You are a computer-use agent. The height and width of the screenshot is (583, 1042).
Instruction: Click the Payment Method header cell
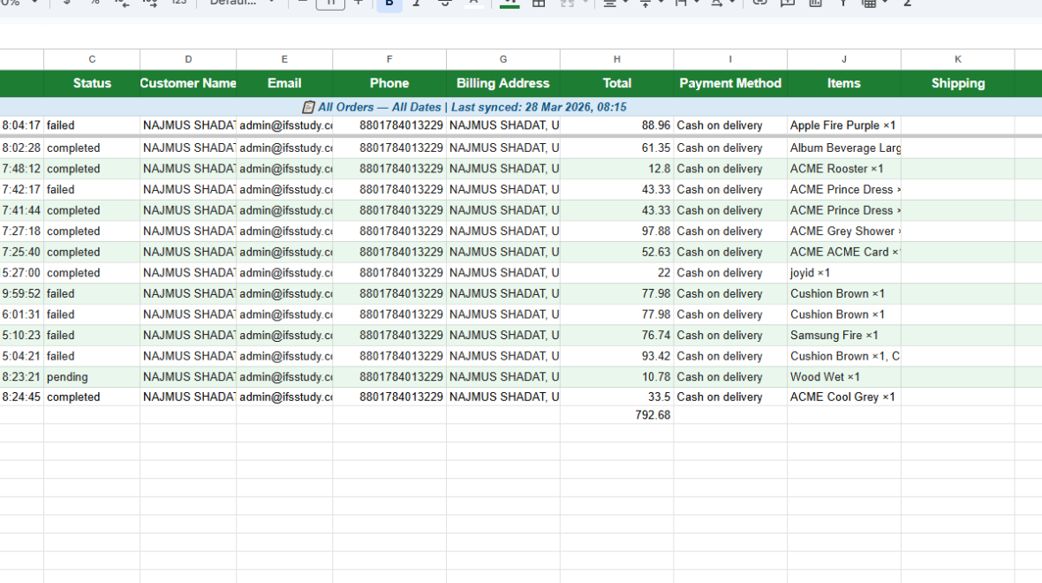tap(730, 83)
